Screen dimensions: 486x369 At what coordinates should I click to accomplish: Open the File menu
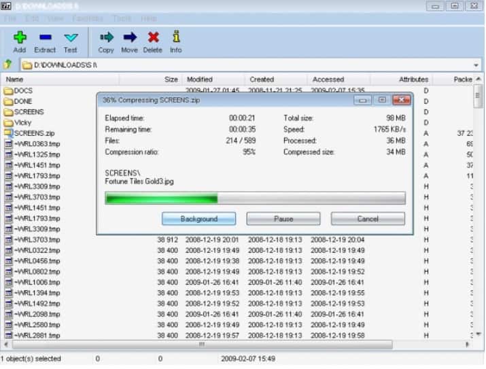11,18
